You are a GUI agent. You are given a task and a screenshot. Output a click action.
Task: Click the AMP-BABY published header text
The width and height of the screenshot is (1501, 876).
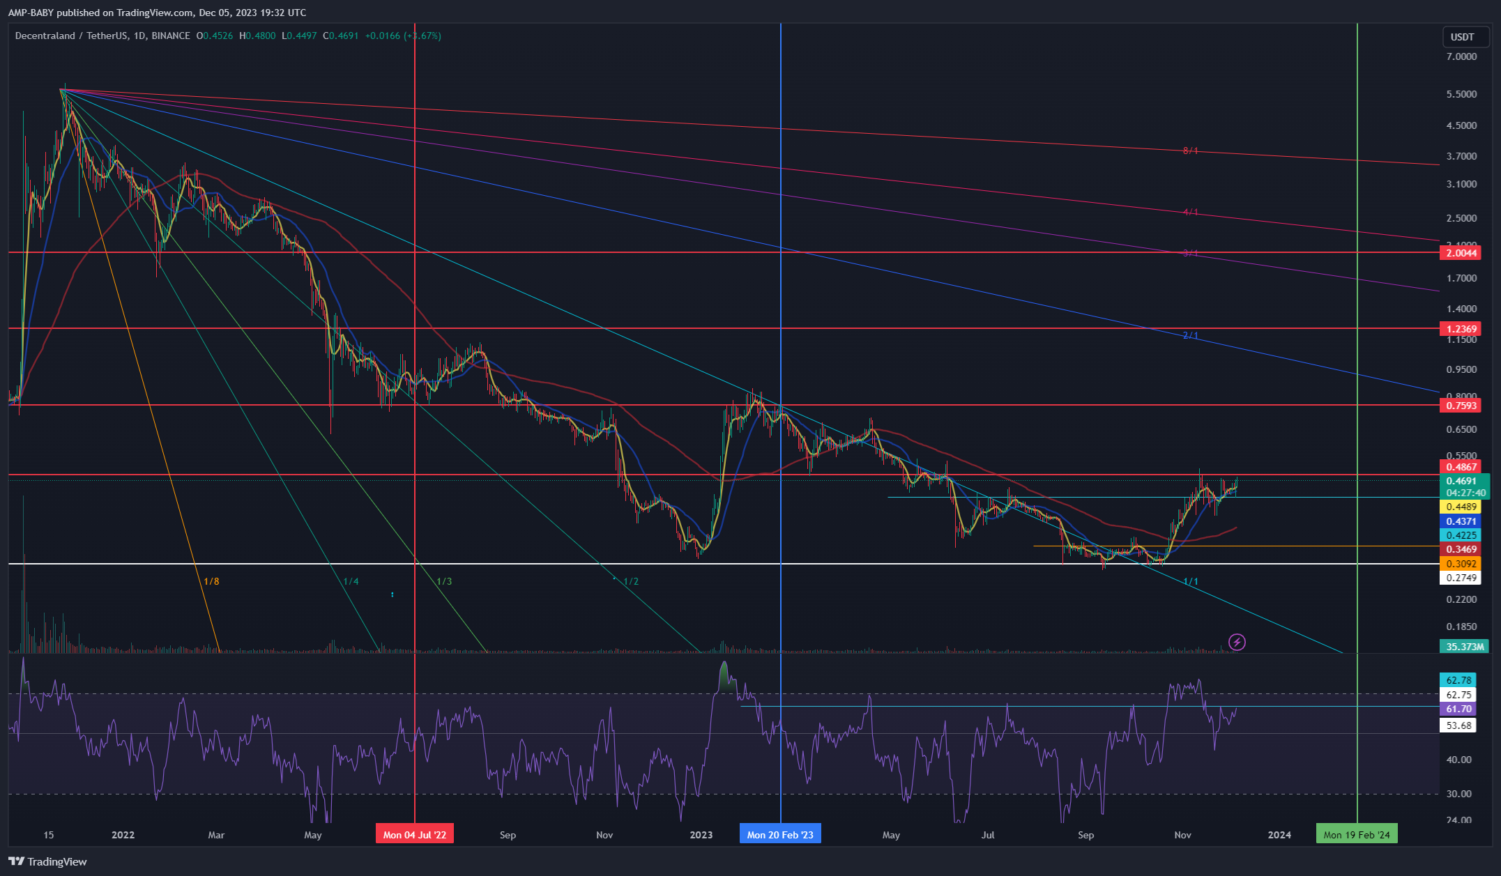click(x=157, y=13)
